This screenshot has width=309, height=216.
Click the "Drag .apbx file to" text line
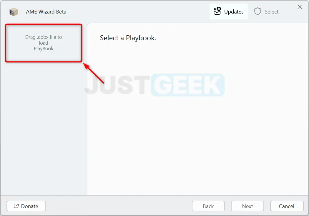(x=44, y=37)
